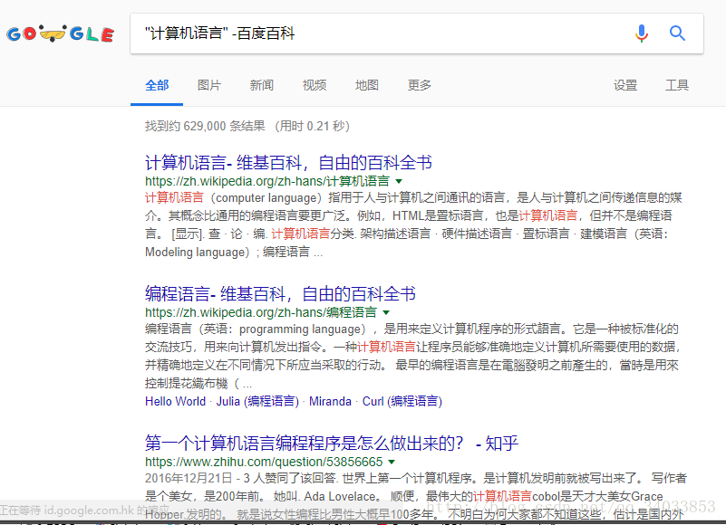Open result 编程语言- 维基百科，自由的百科全书
The image size is (726, 525).
pyautogui.click(x=280, y=293)
